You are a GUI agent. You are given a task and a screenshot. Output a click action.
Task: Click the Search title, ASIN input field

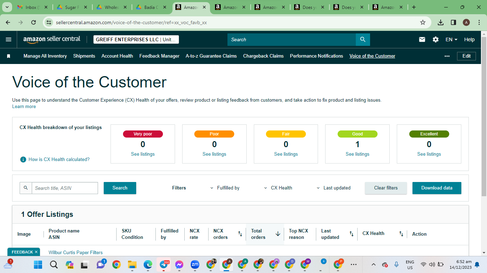65,188
